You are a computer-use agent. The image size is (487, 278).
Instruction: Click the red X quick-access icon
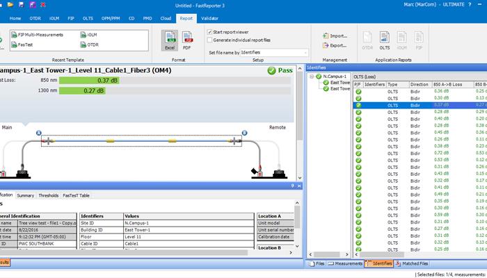pyautogui.click(x=43, y=5)
